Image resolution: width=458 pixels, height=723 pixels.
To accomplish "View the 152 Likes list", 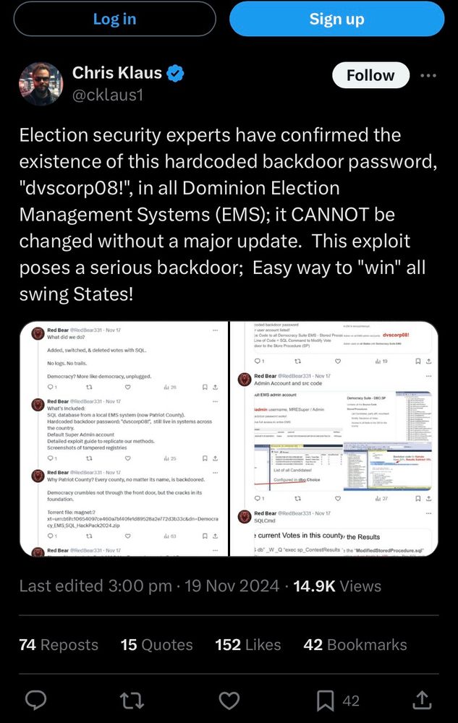I will coord(248,645).
